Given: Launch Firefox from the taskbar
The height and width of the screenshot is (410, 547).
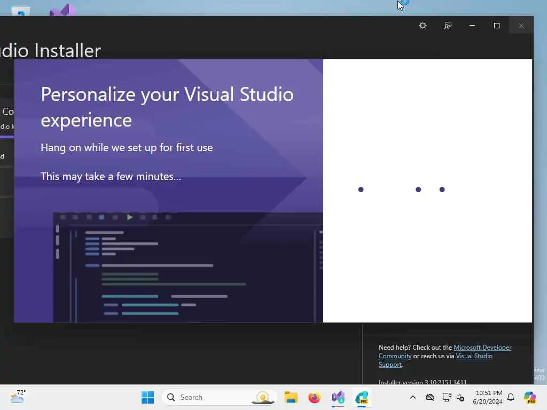Looking at the screenshot, I should 314,397.
